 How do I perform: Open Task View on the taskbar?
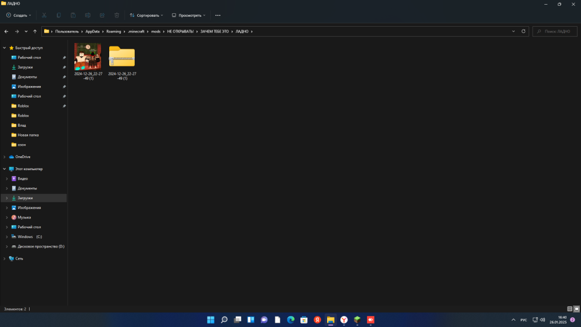pyautogui.click(x=238, y=319)
